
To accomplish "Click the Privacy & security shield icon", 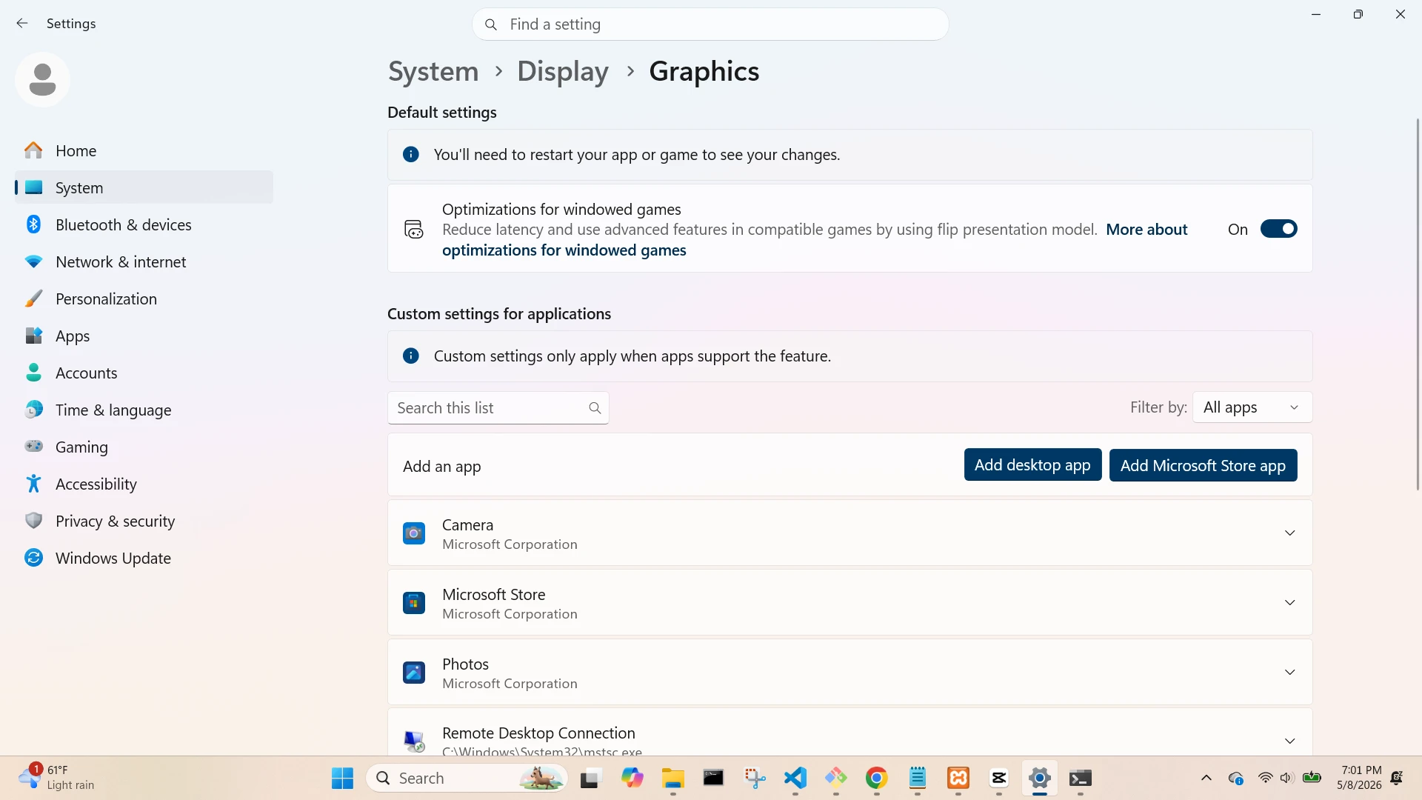I will click(33, 521).
